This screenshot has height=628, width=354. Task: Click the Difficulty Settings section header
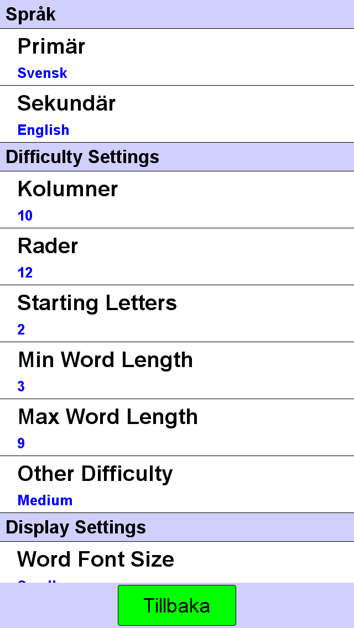point(177,156)
